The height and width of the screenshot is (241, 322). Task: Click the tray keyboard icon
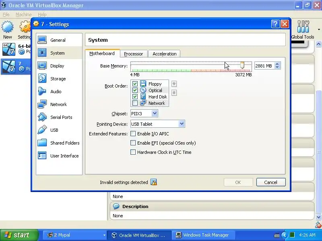click(277, 235)
